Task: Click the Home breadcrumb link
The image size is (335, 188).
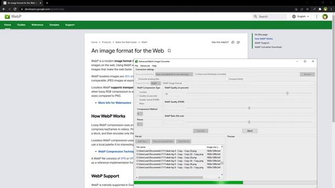Action: tap(94, 42)
